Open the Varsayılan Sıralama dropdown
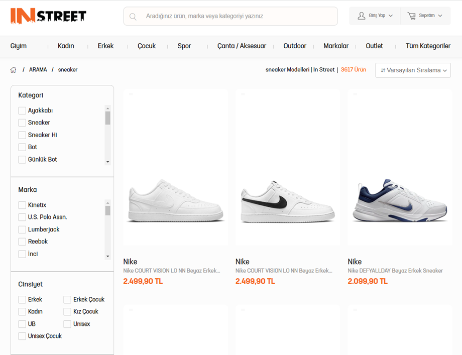The width and height of the screenshot is (462, 355). (x=412, y=70)
